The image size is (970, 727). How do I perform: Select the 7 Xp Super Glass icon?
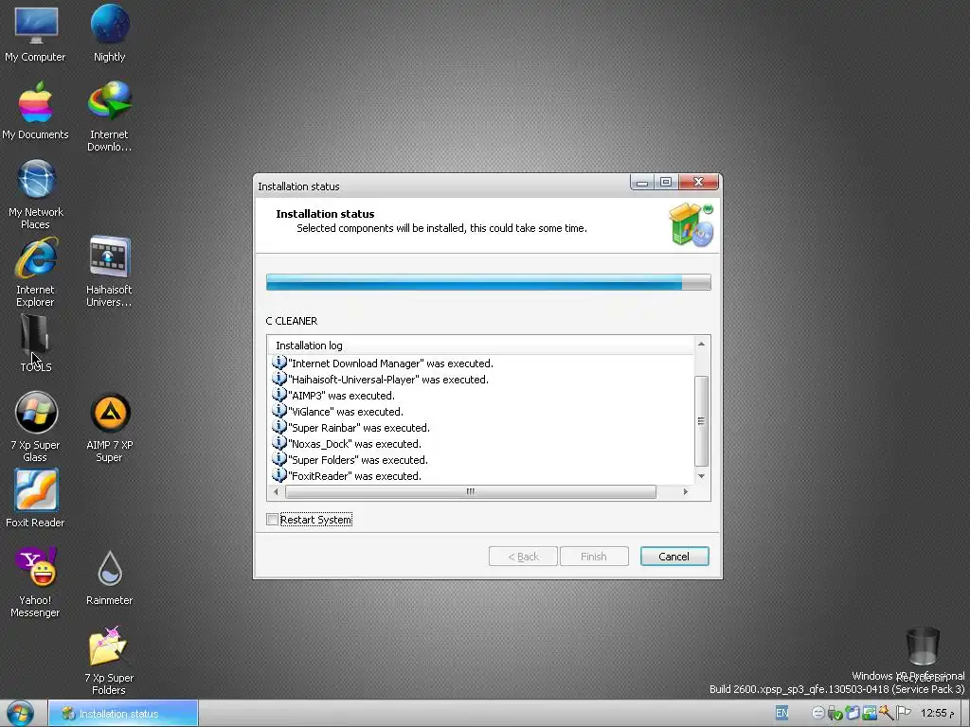[x=35, y=427]
